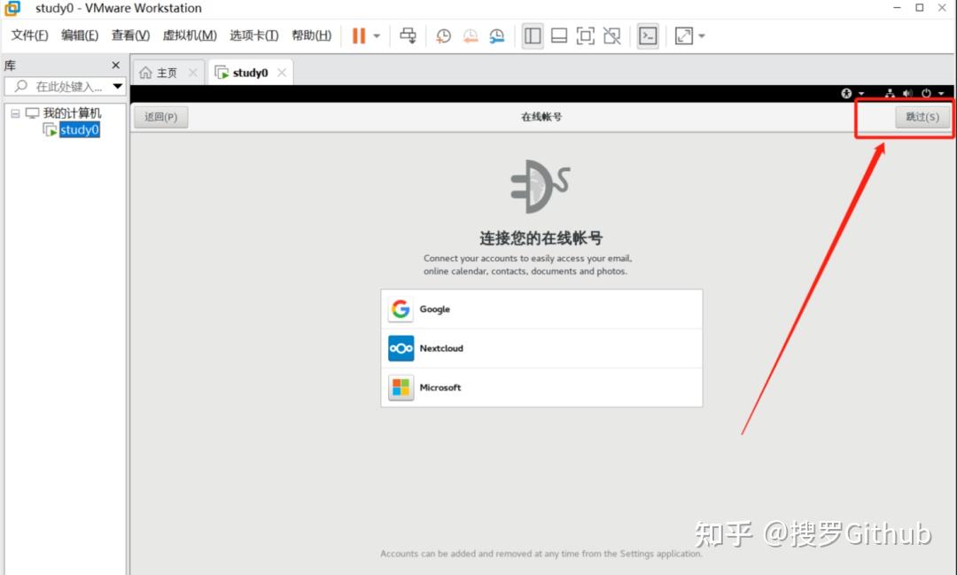Open the 选项卡(T) menu
The height and width of the screenshot is (575, 957).
[x=254, y=35]
